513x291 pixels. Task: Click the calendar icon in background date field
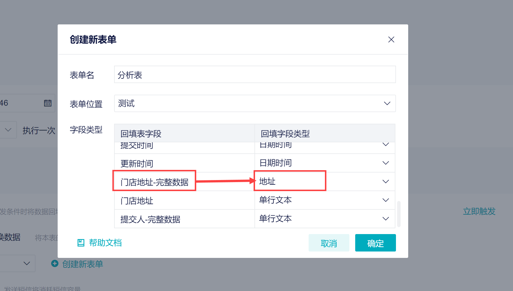coord(48,103)
